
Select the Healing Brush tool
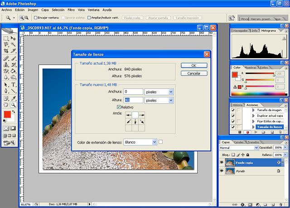coord(6,59)
